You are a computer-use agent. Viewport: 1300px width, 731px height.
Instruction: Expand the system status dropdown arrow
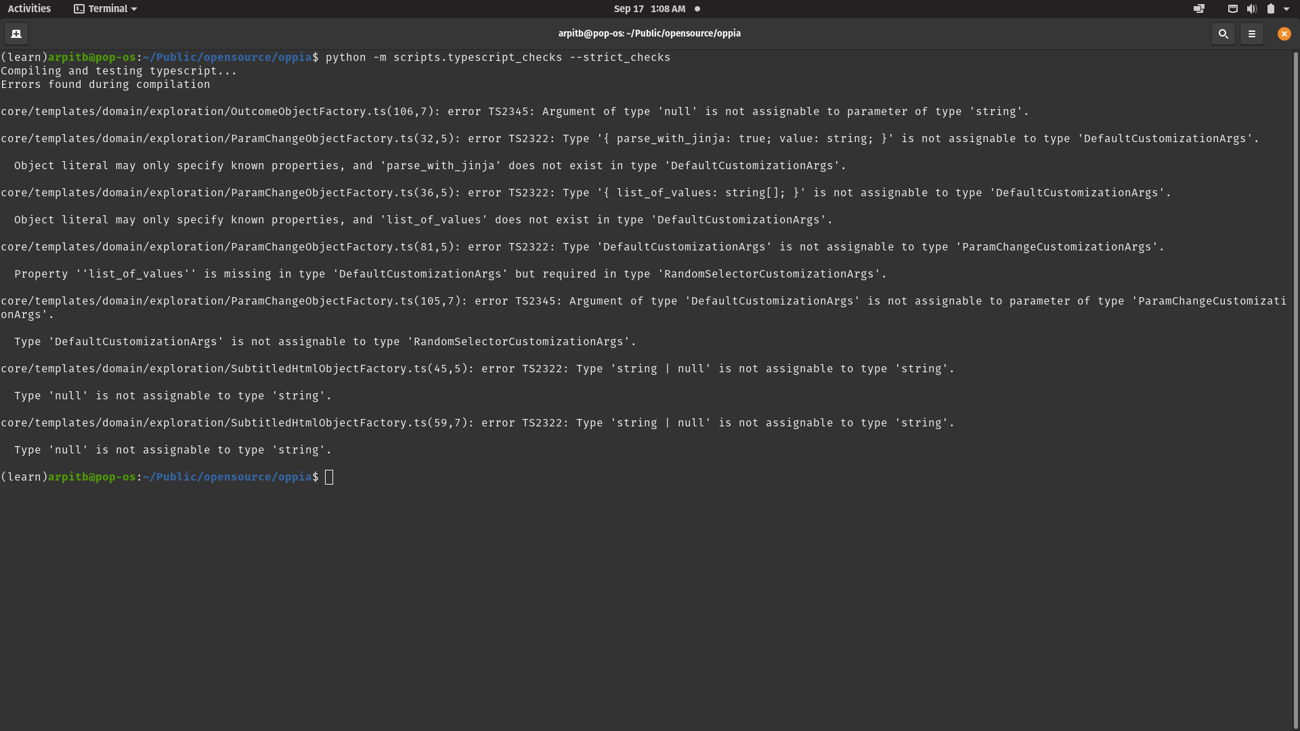(1286, 9)
